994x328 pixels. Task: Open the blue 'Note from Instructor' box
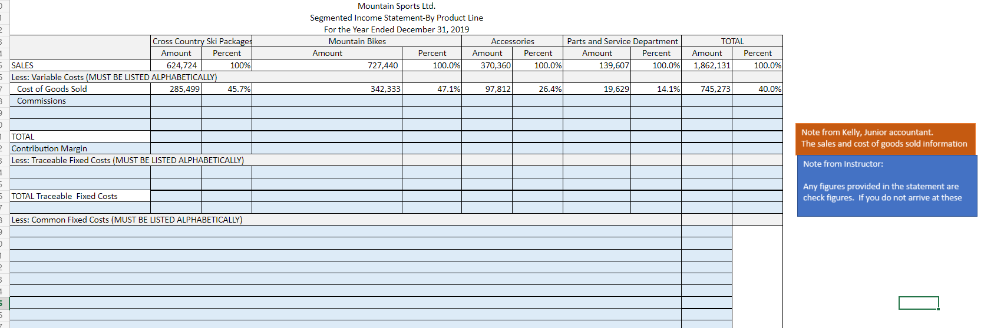887,185
